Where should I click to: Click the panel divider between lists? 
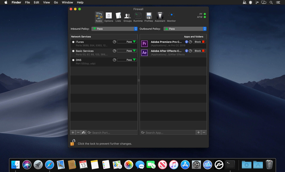tap(139, 80)
